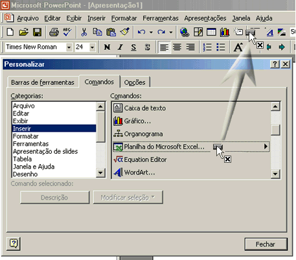Viewport: 296px width, 260px height.
Task: Click the Cut scissors icon
Action: [84, 32]
